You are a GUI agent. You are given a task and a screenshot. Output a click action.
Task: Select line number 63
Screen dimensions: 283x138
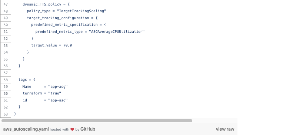6,114
